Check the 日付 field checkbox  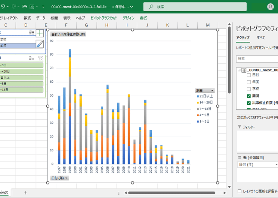[x=249, y=75]
